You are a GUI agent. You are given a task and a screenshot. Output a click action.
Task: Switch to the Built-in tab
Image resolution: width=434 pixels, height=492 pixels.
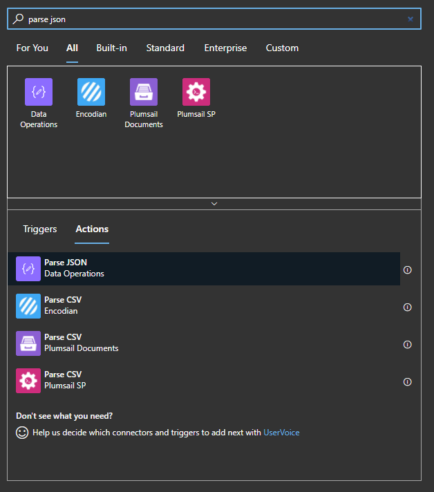coord(111,48)
